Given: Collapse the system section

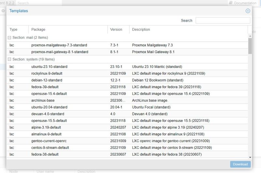Looking at the screenshot, I should click(x=9, y=59).
